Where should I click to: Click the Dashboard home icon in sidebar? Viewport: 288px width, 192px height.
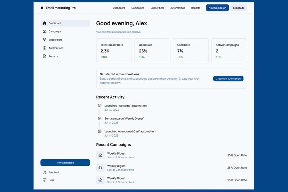44,23
